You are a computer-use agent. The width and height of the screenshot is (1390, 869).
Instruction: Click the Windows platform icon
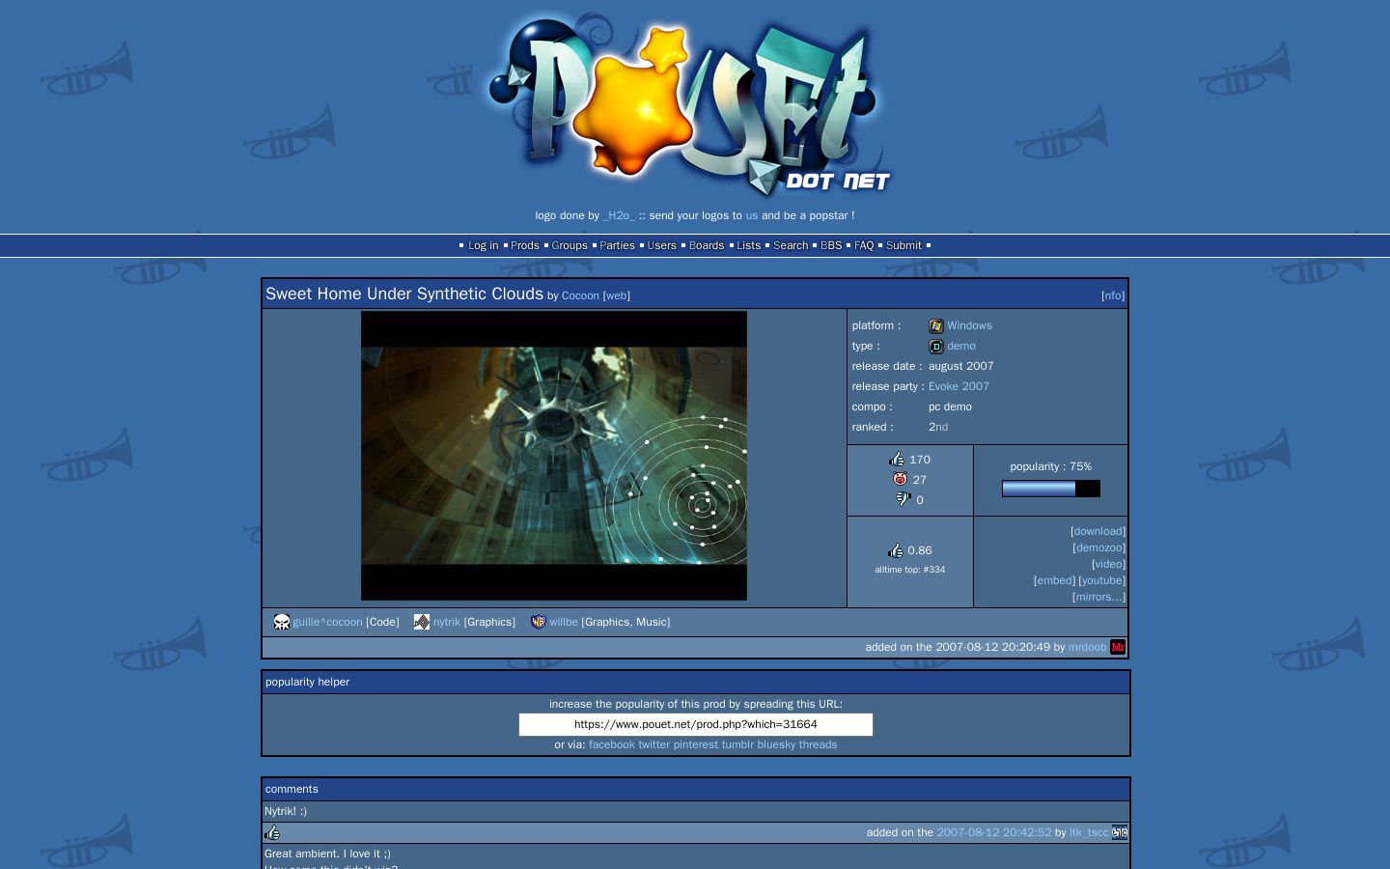[x=935, y=326]
